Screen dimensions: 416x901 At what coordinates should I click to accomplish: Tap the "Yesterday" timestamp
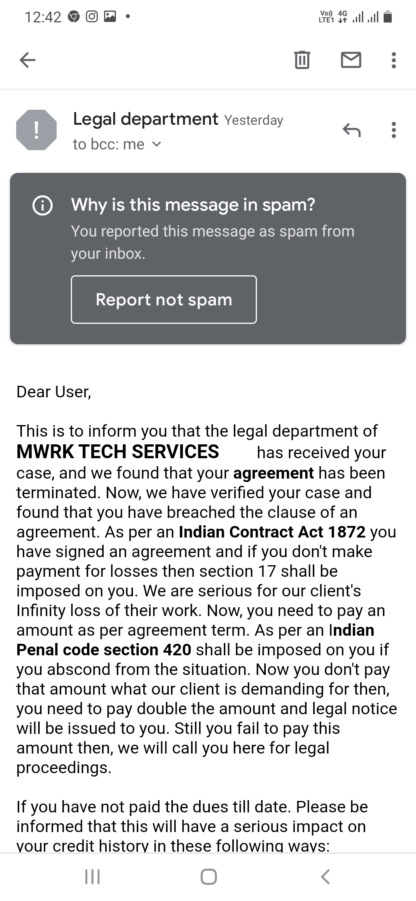(x=253, y=120)
